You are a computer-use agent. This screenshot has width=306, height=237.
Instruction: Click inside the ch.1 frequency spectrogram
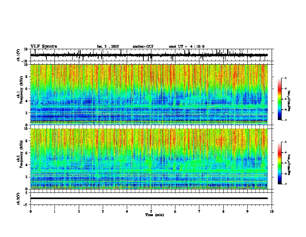(x=149, y=94)
